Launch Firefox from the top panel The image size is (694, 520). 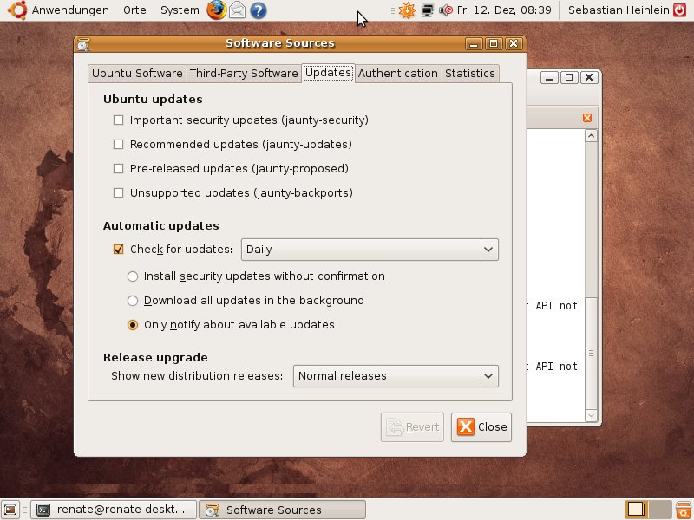click(x=216, y=10)
